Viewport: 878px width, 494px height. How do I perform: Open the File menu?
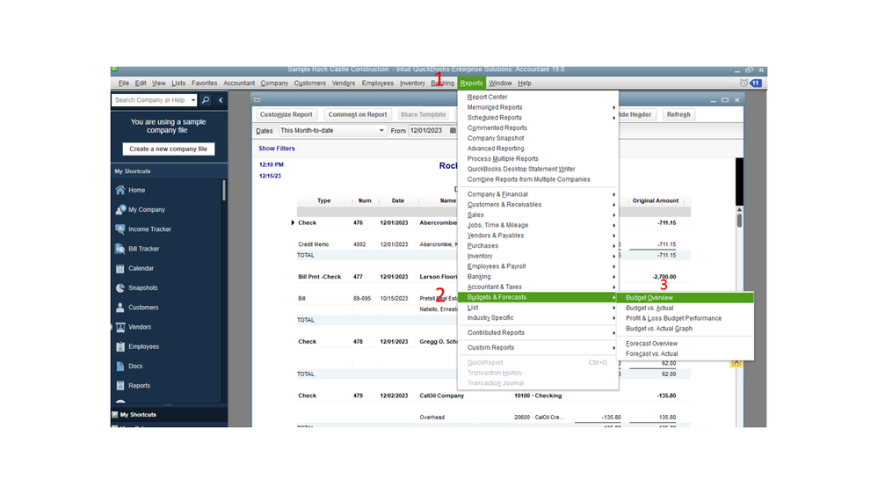click(x=124, y=83)
